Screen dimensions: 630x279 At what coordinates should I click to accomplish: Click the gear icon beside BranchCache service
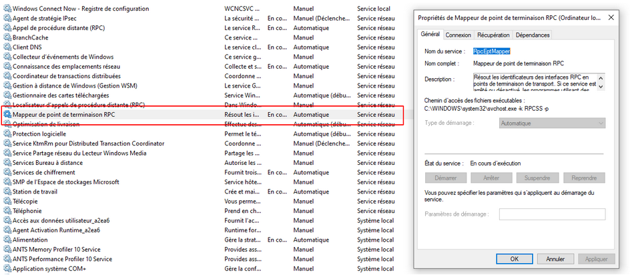[7, 38]
